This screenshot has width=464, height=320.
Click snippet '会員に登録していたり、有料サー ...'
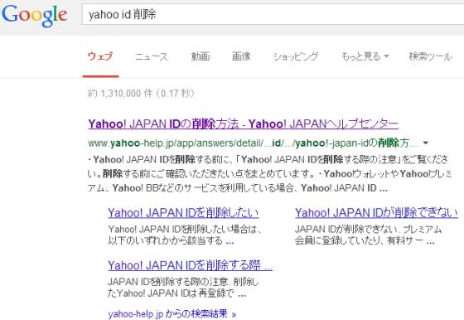(x=365, y=240)
